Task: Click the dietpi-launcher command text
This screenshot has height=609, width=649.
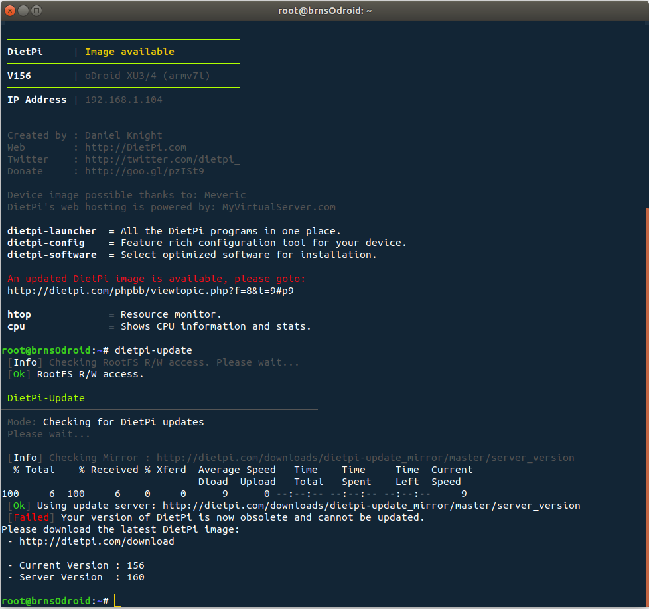Action: coord(52,231)
